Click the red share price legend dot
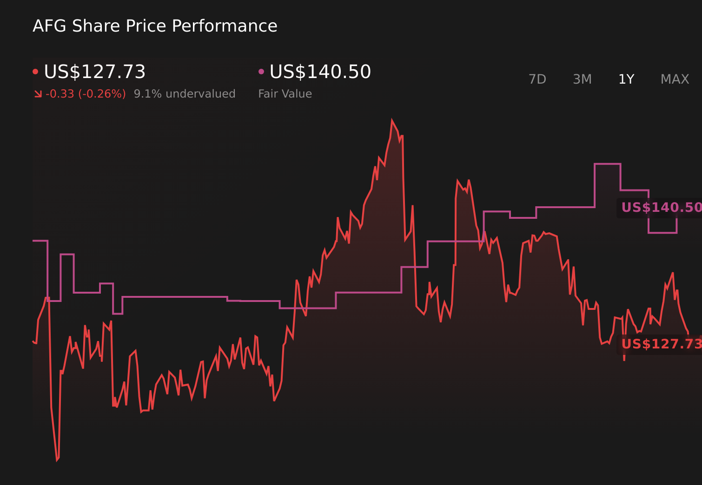This screenshot has height=485, width=702. (x=36, y=71)
